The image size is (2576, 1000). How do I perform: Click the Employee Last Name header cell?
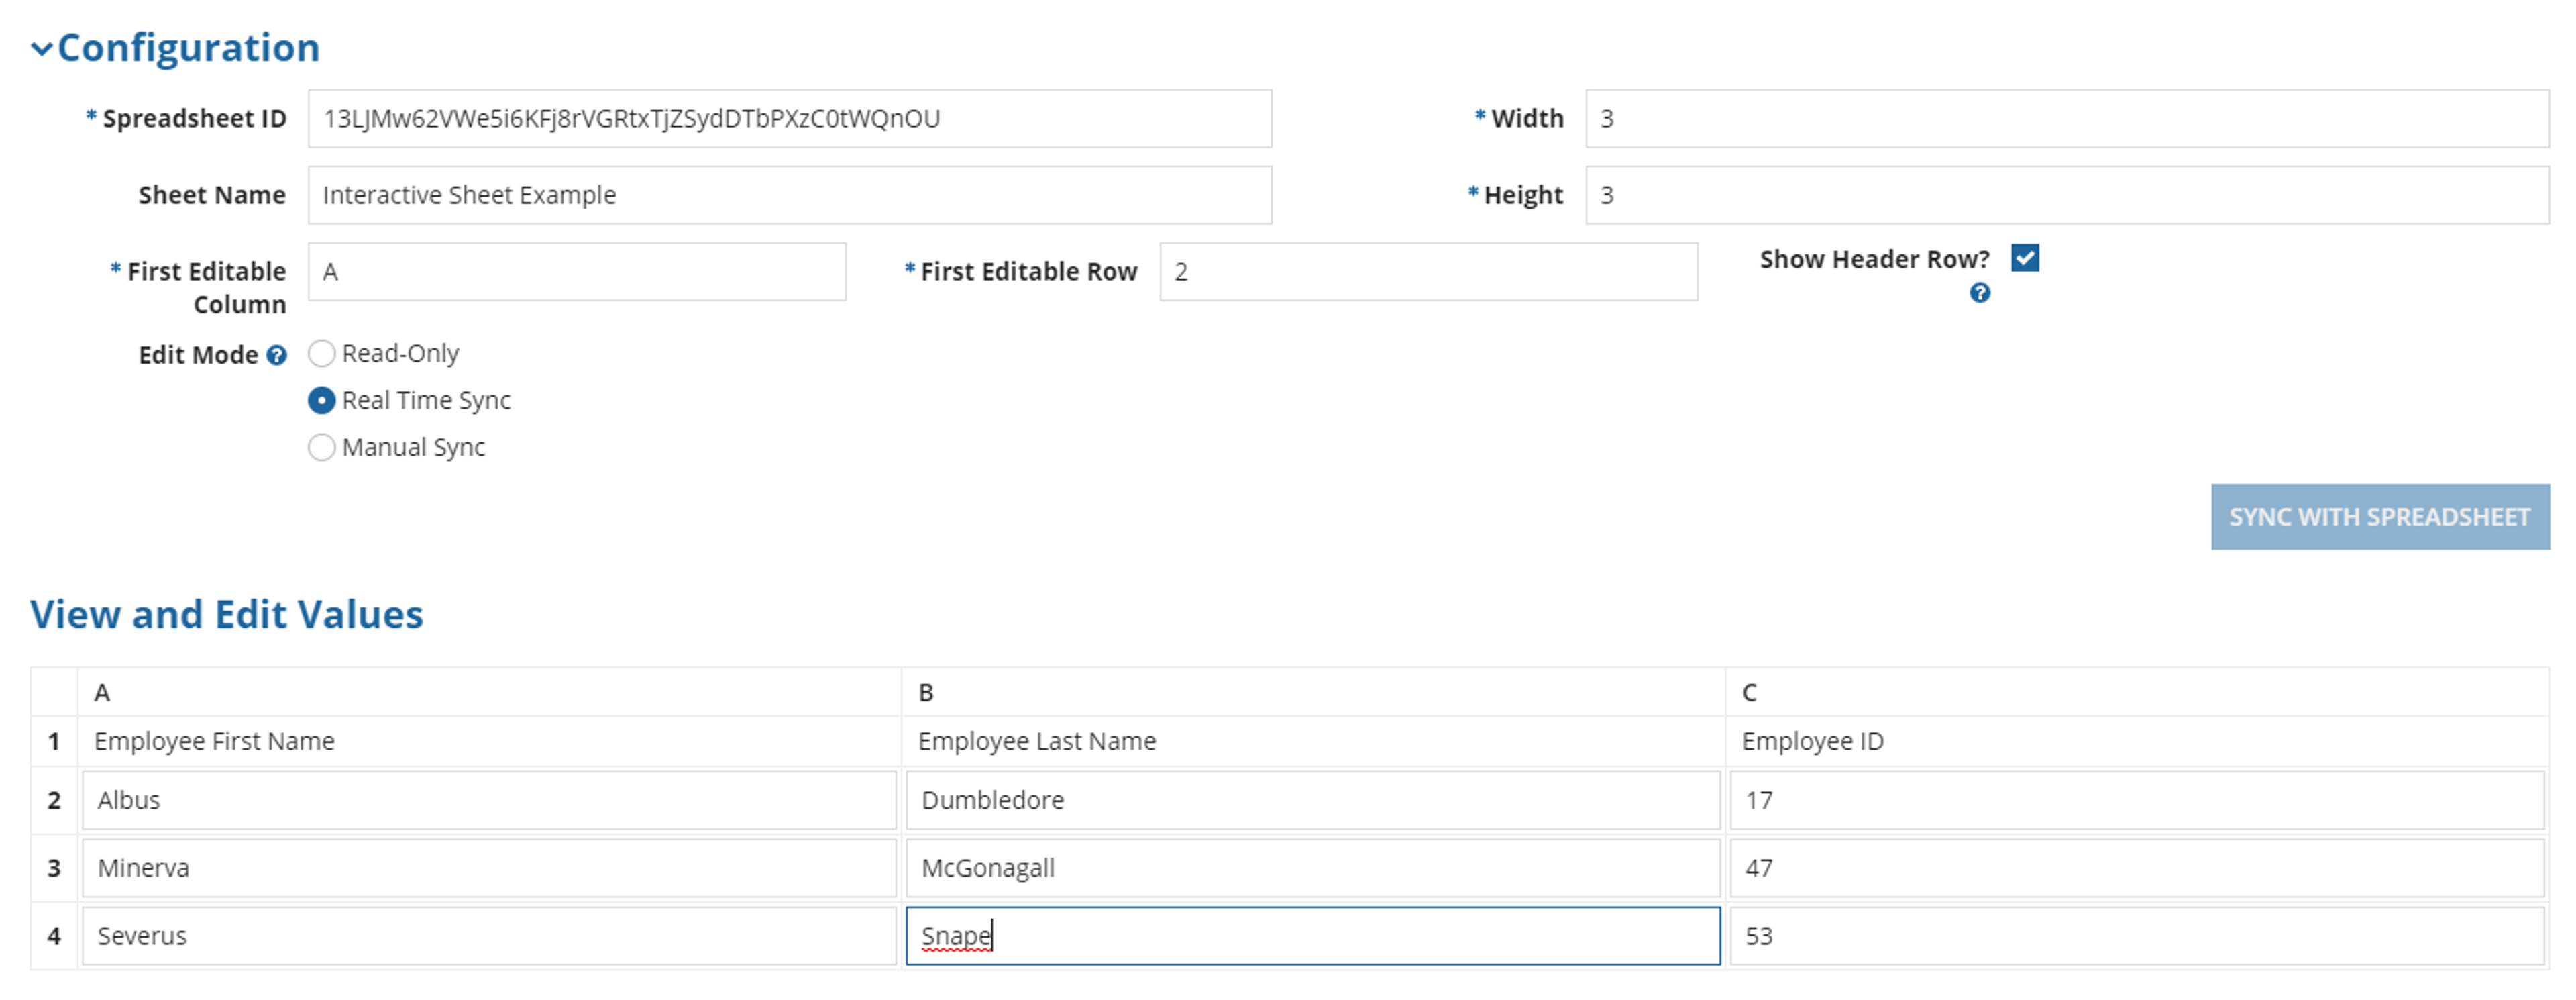1313,741
